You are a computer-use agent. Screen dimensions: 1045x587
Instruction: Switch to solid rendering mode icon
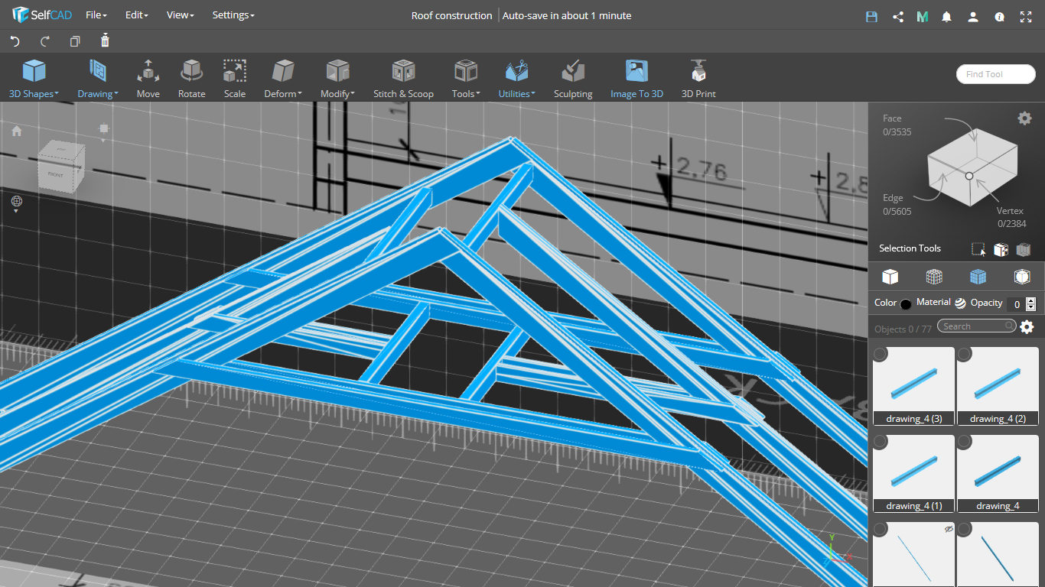click(890, 276)
